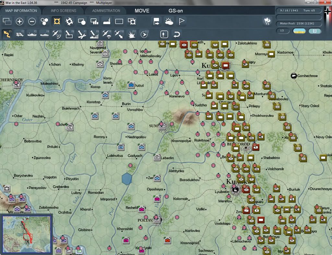Select the F10 air transfer icon

[119, 34]
